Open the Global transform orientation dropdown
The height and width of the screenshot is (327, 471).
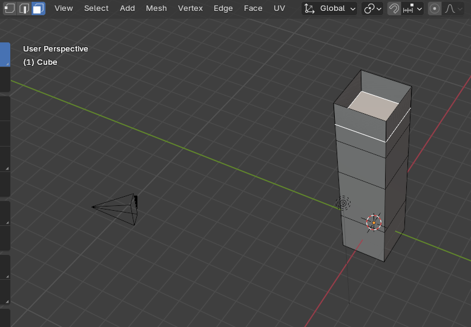point(329,8)
